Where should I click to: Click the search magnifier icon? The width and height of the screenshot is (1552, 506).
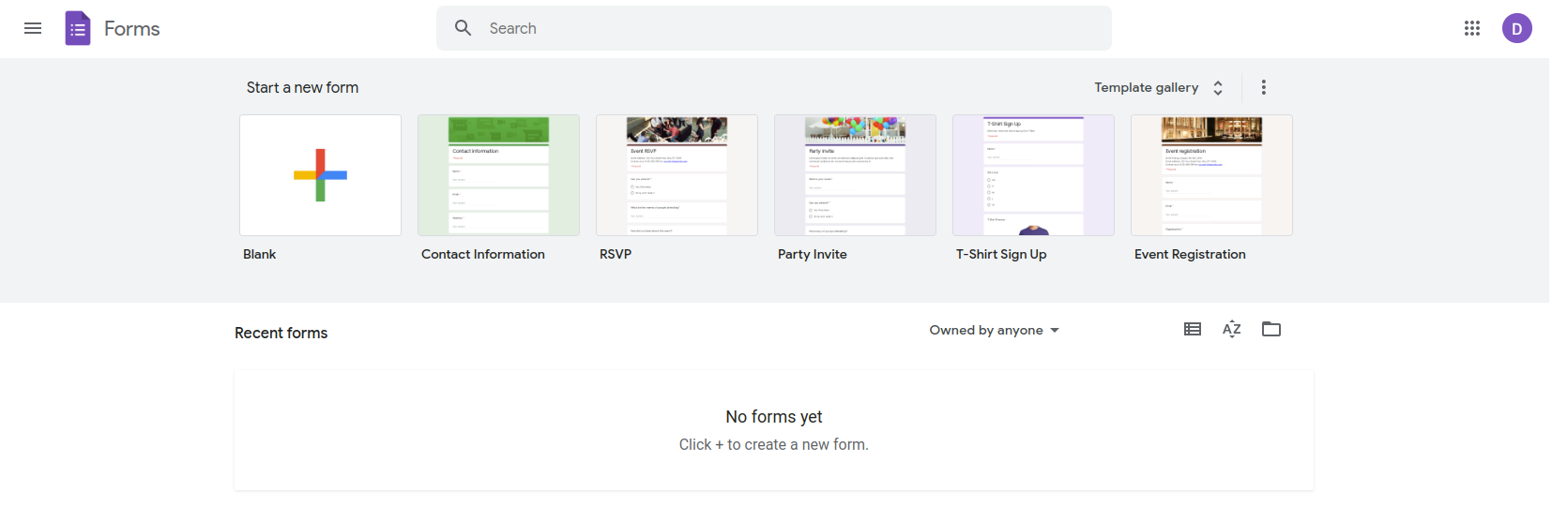click(x=463, y=28)
